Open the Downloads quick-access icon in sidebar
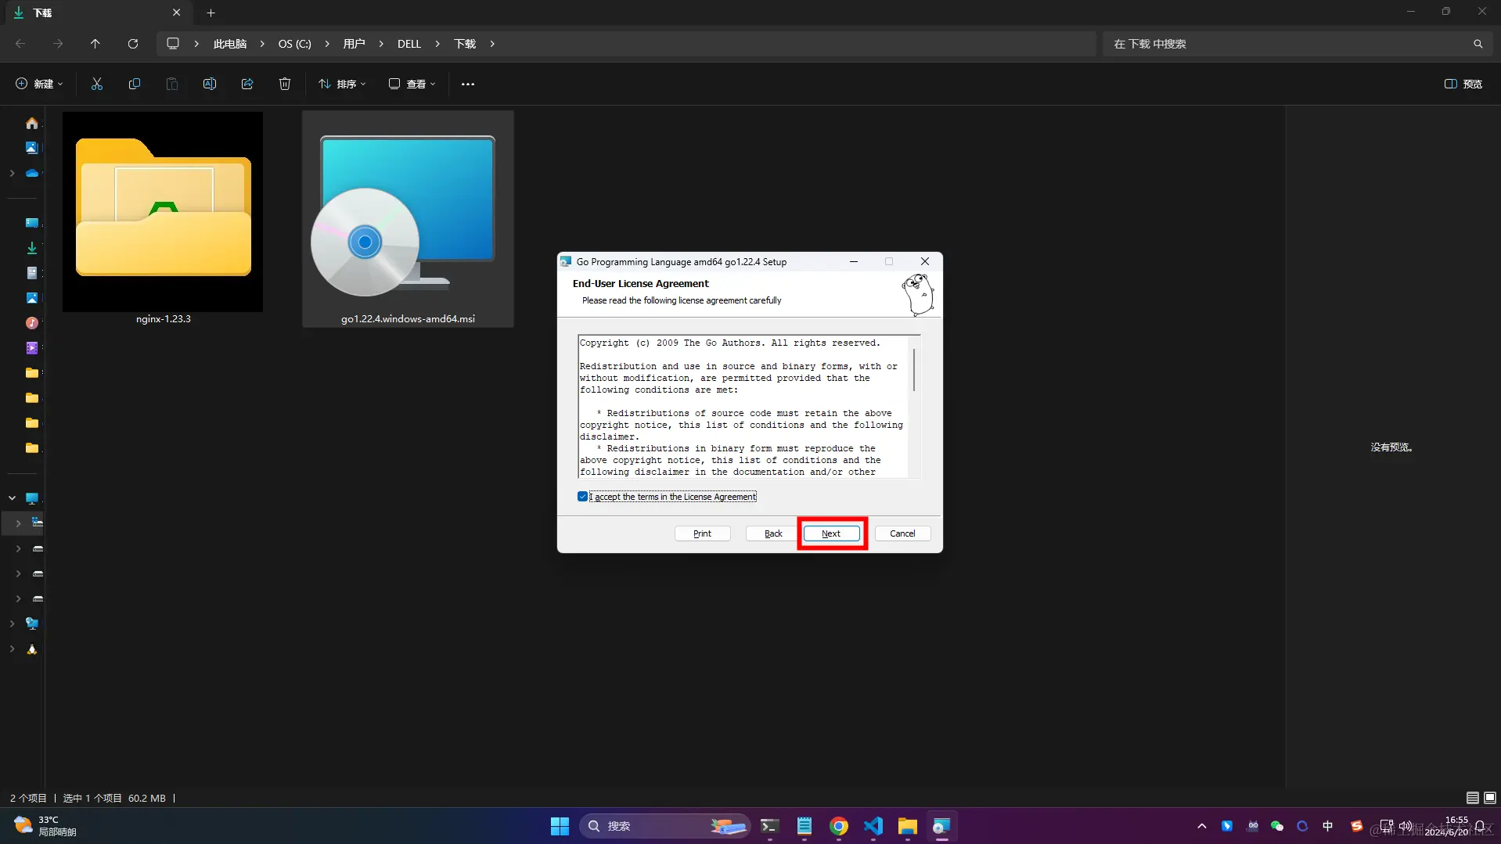Image resolution: width=1501 pixels, height=844 pixels. (32, 248)
